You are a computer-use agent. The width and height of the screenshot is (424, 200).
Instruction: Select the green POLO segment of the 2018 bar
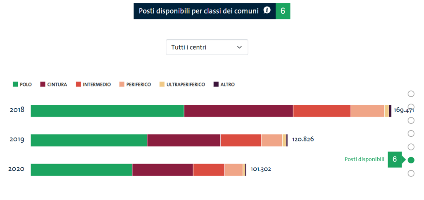tap(107, 111)
